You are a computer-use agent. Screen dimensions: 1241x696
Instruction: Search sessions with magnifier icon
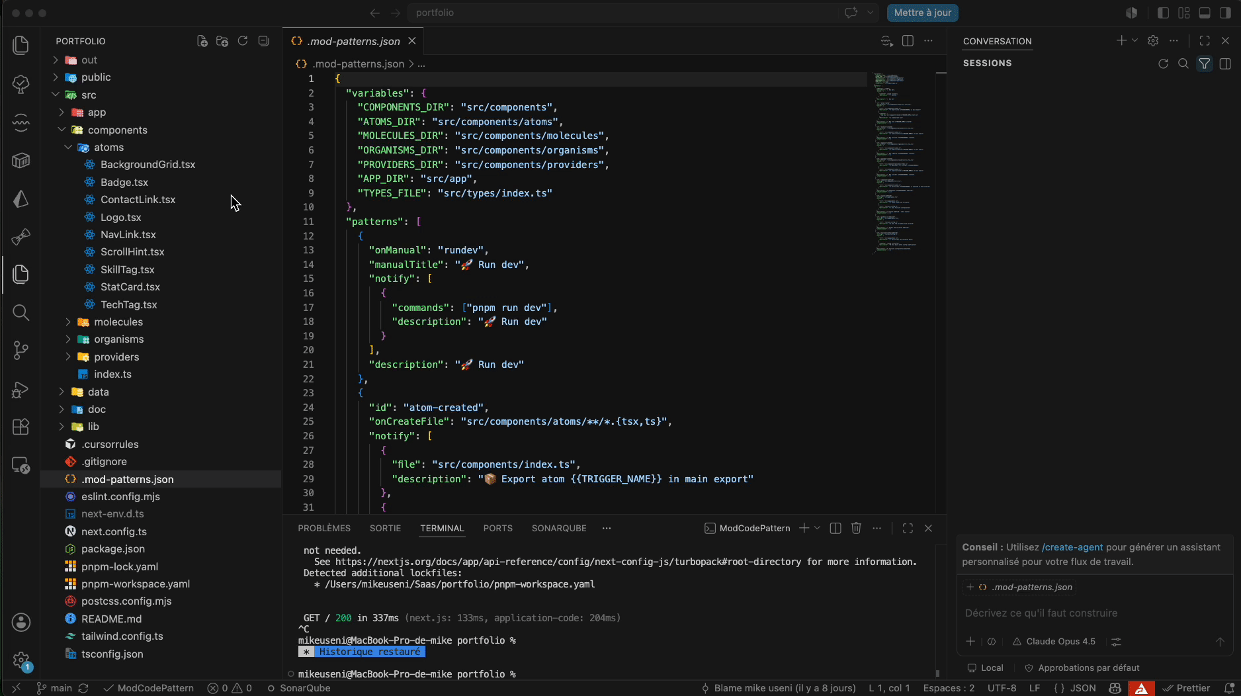point(1183,64)
